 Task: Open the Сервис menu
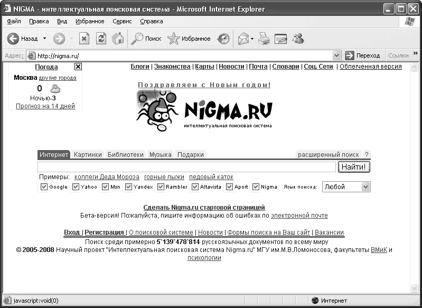[123, 22]
